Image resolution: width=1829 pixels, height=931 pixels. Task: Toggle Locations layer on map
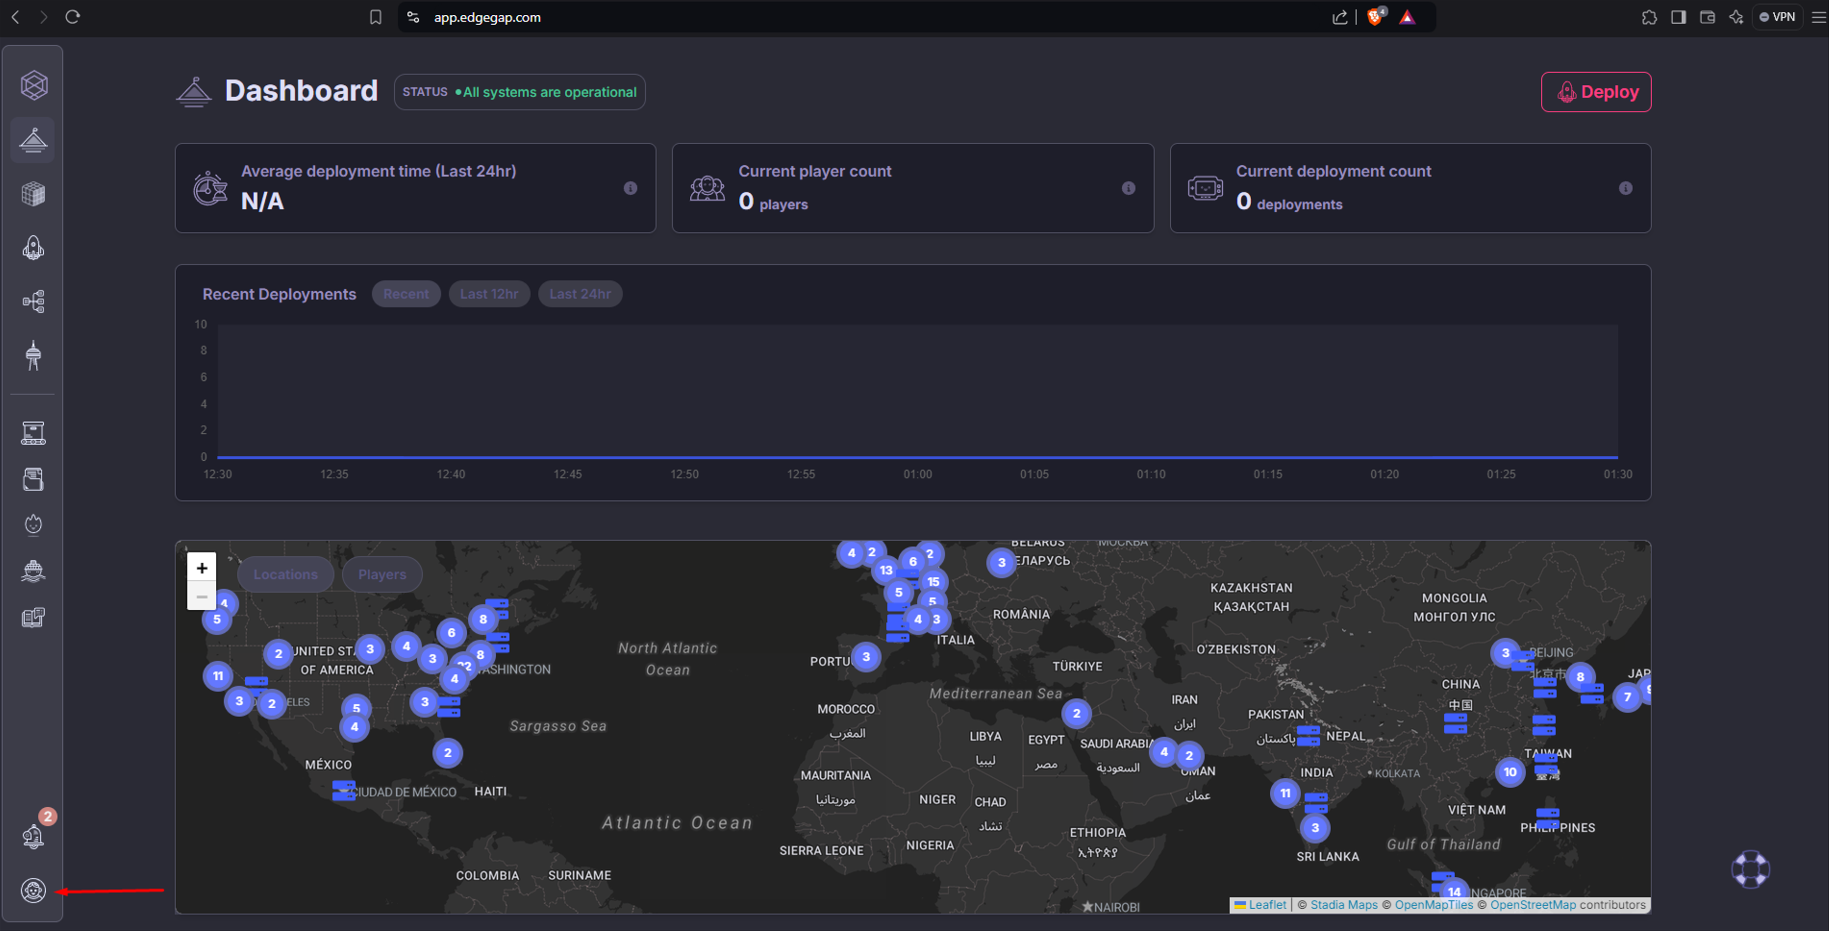tap(285, 574)
